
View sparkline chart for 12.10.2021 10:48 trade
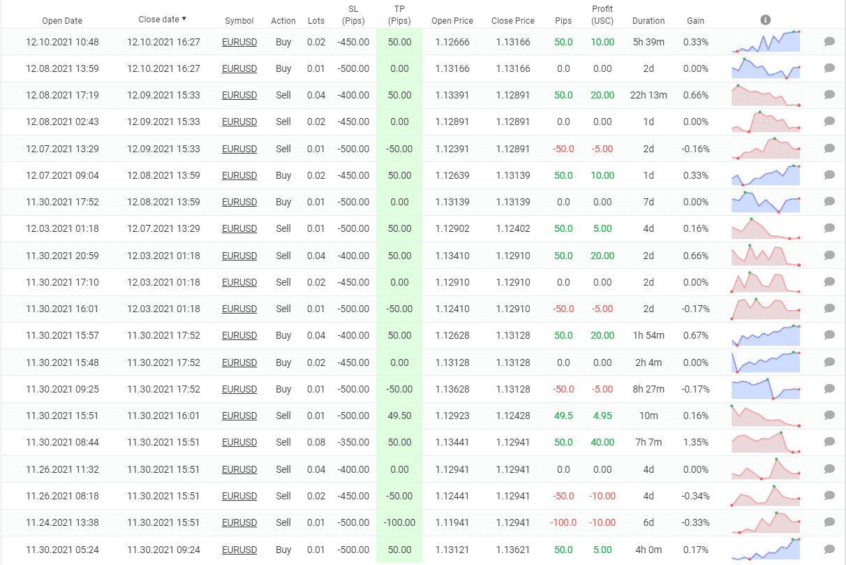tap(766, 42)
